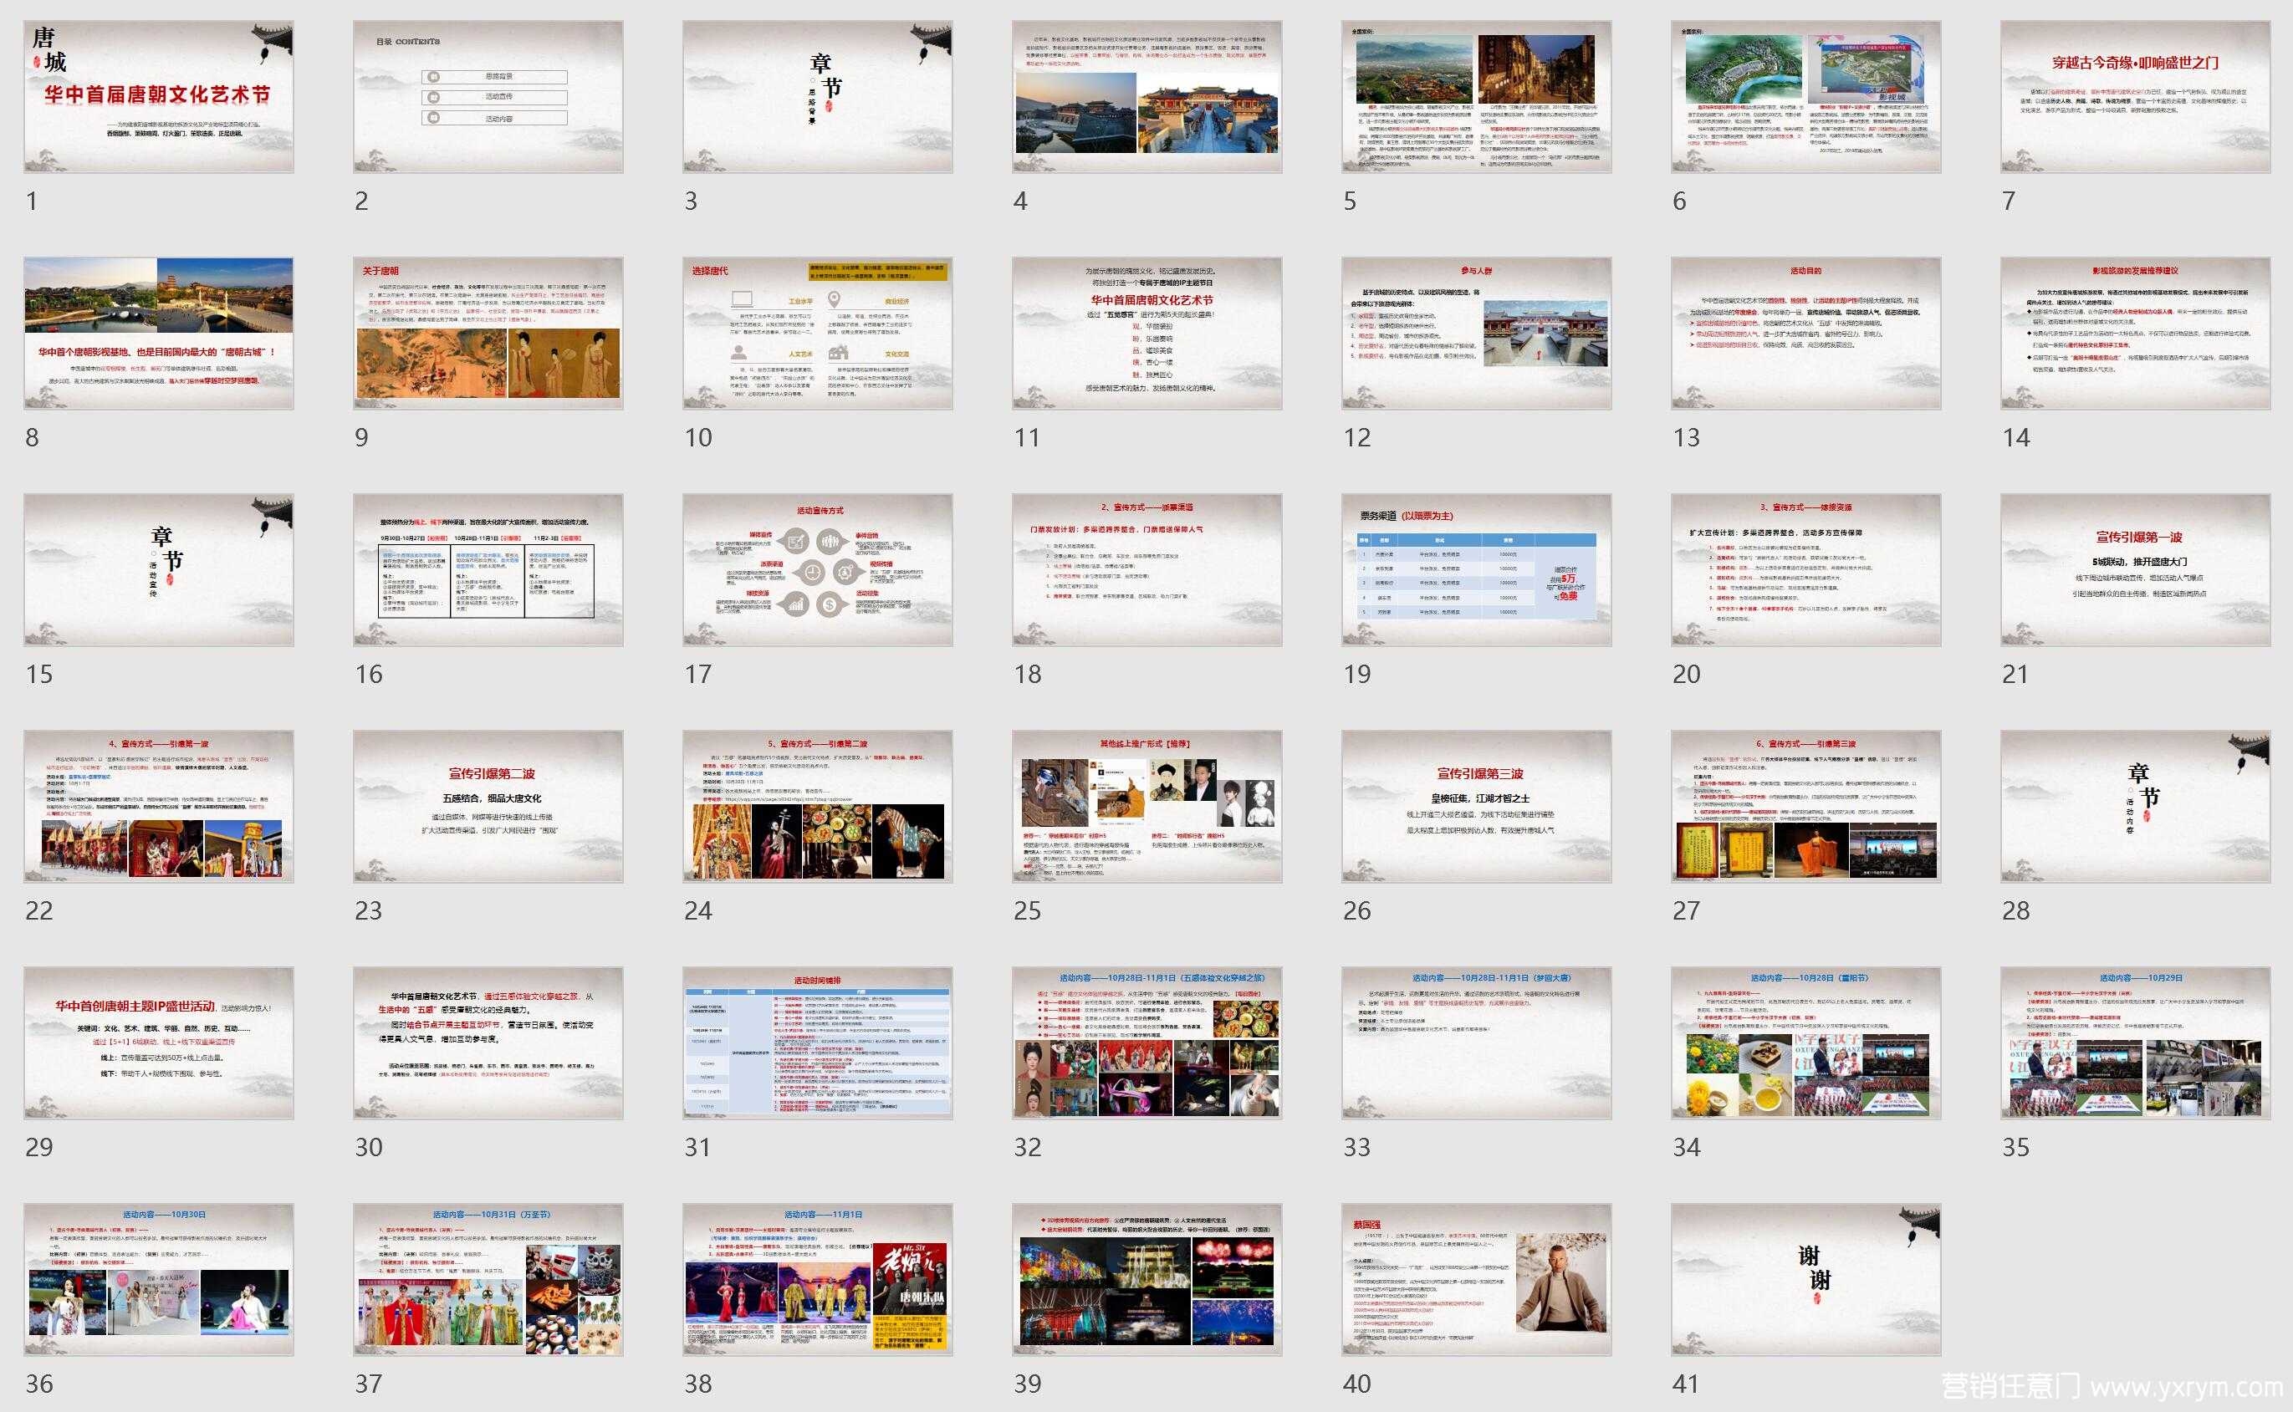This screenshot has height=1412, width=2293.
Task: Click slide 17 活动宣传方式 diagram thumbnail
Action: (x=817, y=569)
